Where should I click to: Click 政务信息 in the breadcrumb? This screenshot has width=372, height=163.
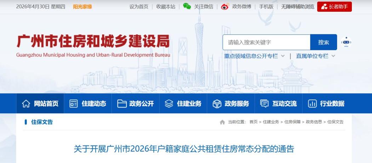[x=314, y=122]
